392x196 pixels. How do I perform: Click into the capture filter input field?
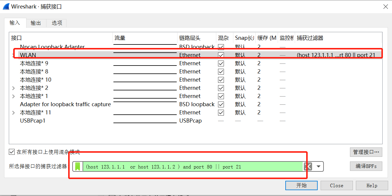193,166
